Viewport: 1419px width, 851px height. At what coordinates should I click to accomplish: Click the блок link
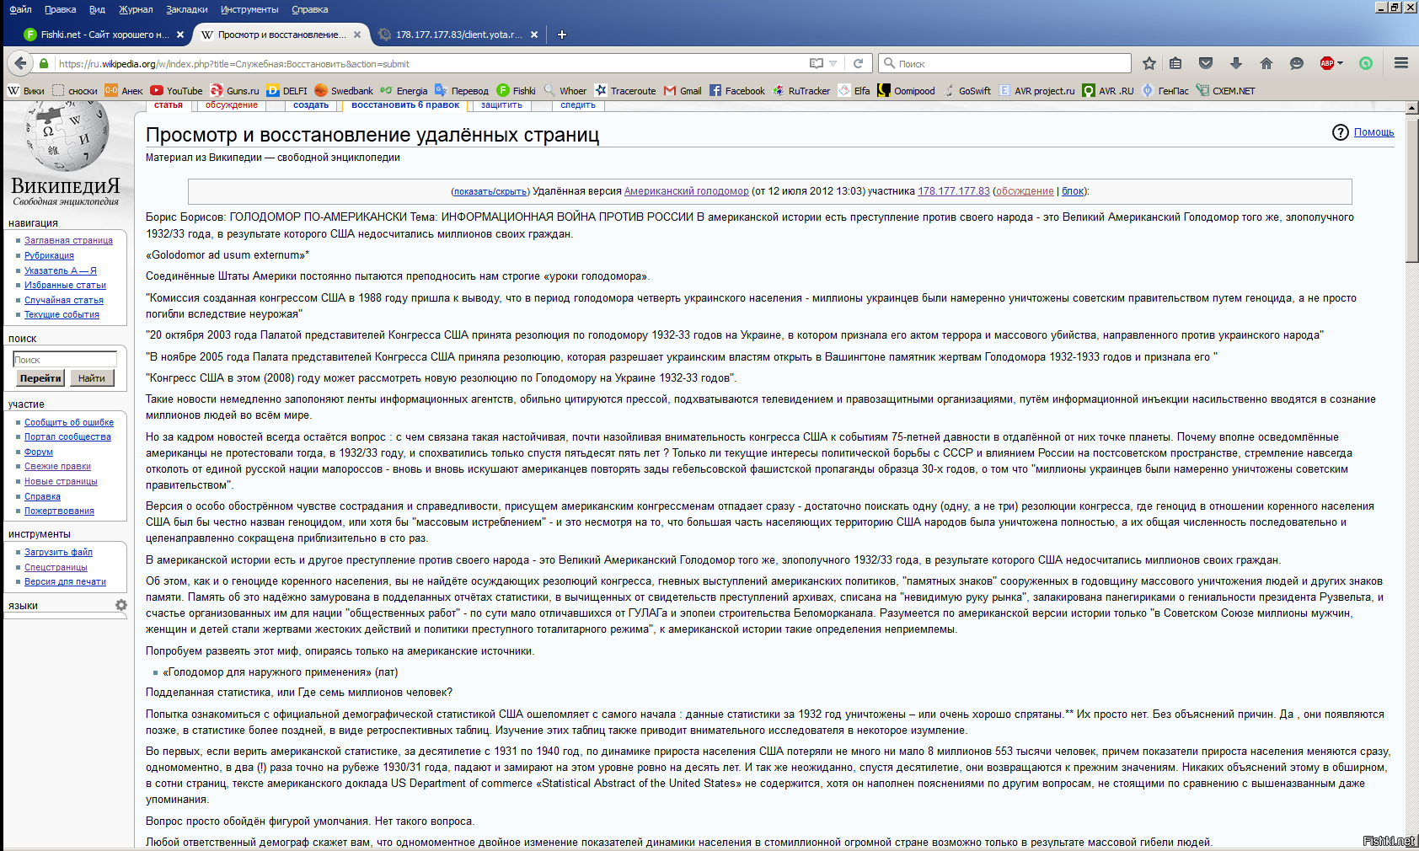click(x=1073, y=191)
